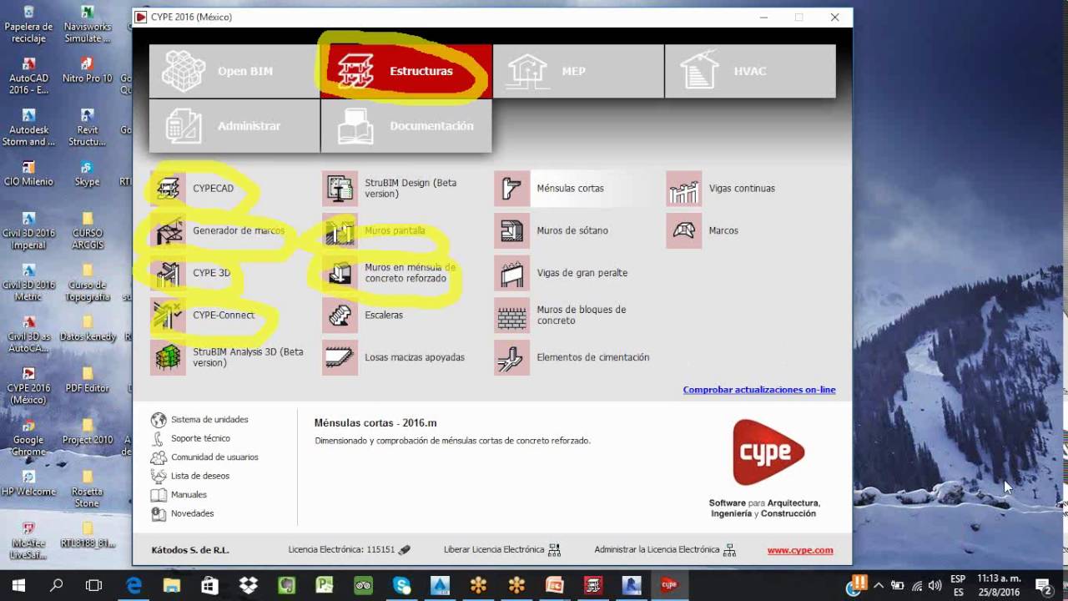
Task: Launch Microsoft Edge from taskbar
Action: 133,585
